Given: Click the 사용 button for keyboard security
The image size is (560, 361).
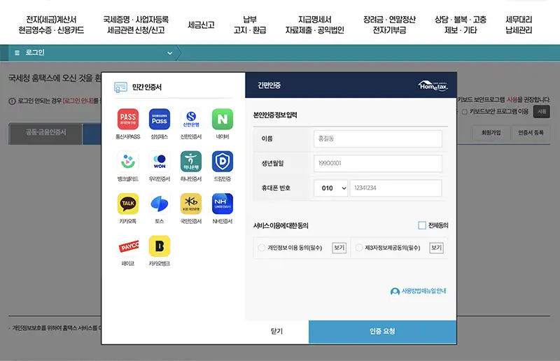Looking at the screenshot, I should tap(542, 112).
